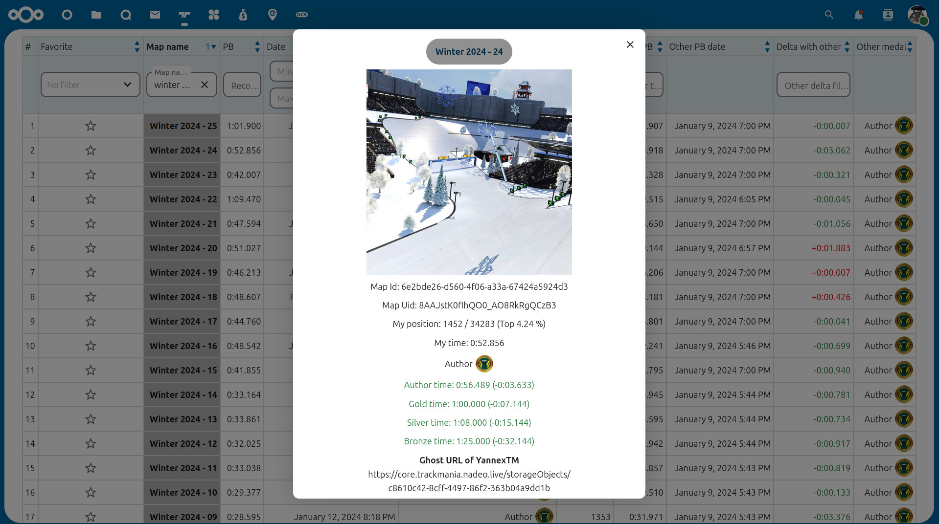Close the Winter 2024 - 24 dialog
Screen dimensions: 939x524
[x=630, y=44]
